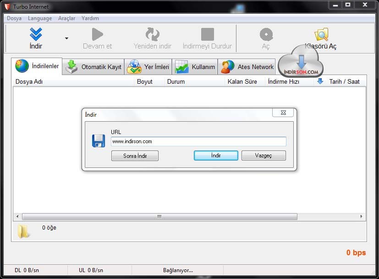Image resolution: width=379 pixels, height=279 pixels.
Task: Close the Turbo Internet window
Action: tap(365, 5)
